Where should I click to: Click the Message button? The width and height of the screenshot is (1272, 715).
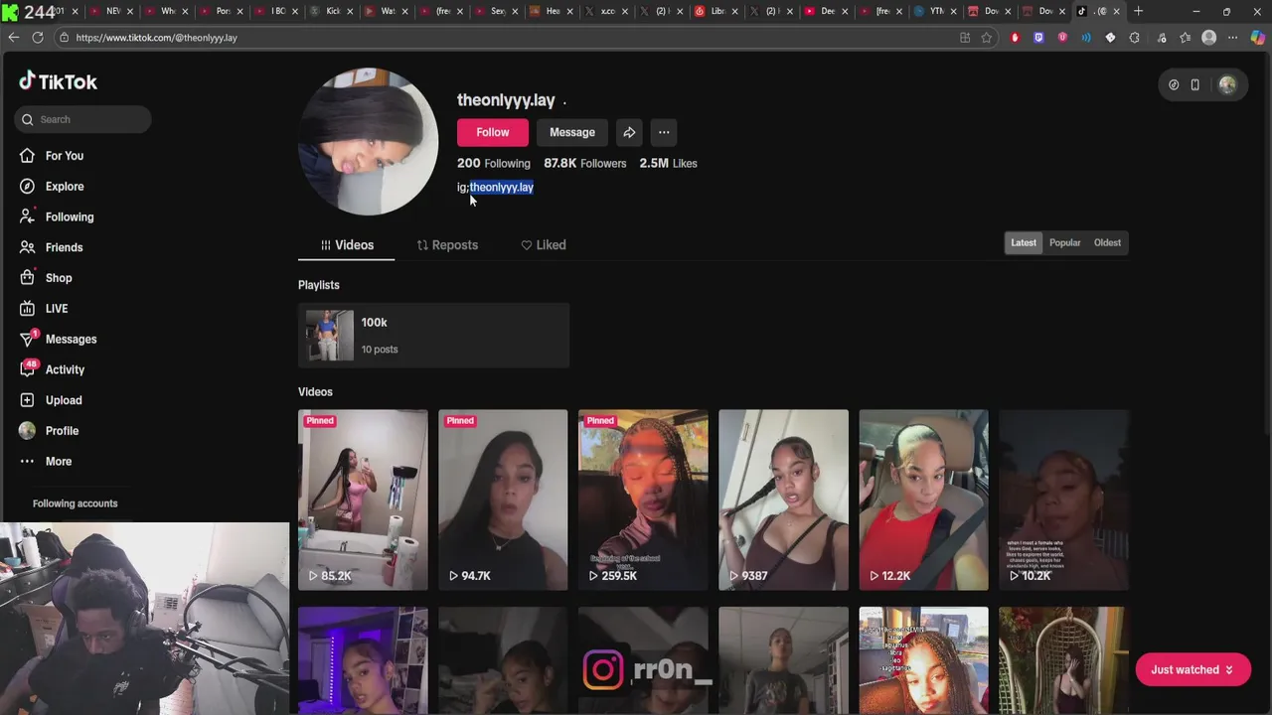[x=572, y=132]
